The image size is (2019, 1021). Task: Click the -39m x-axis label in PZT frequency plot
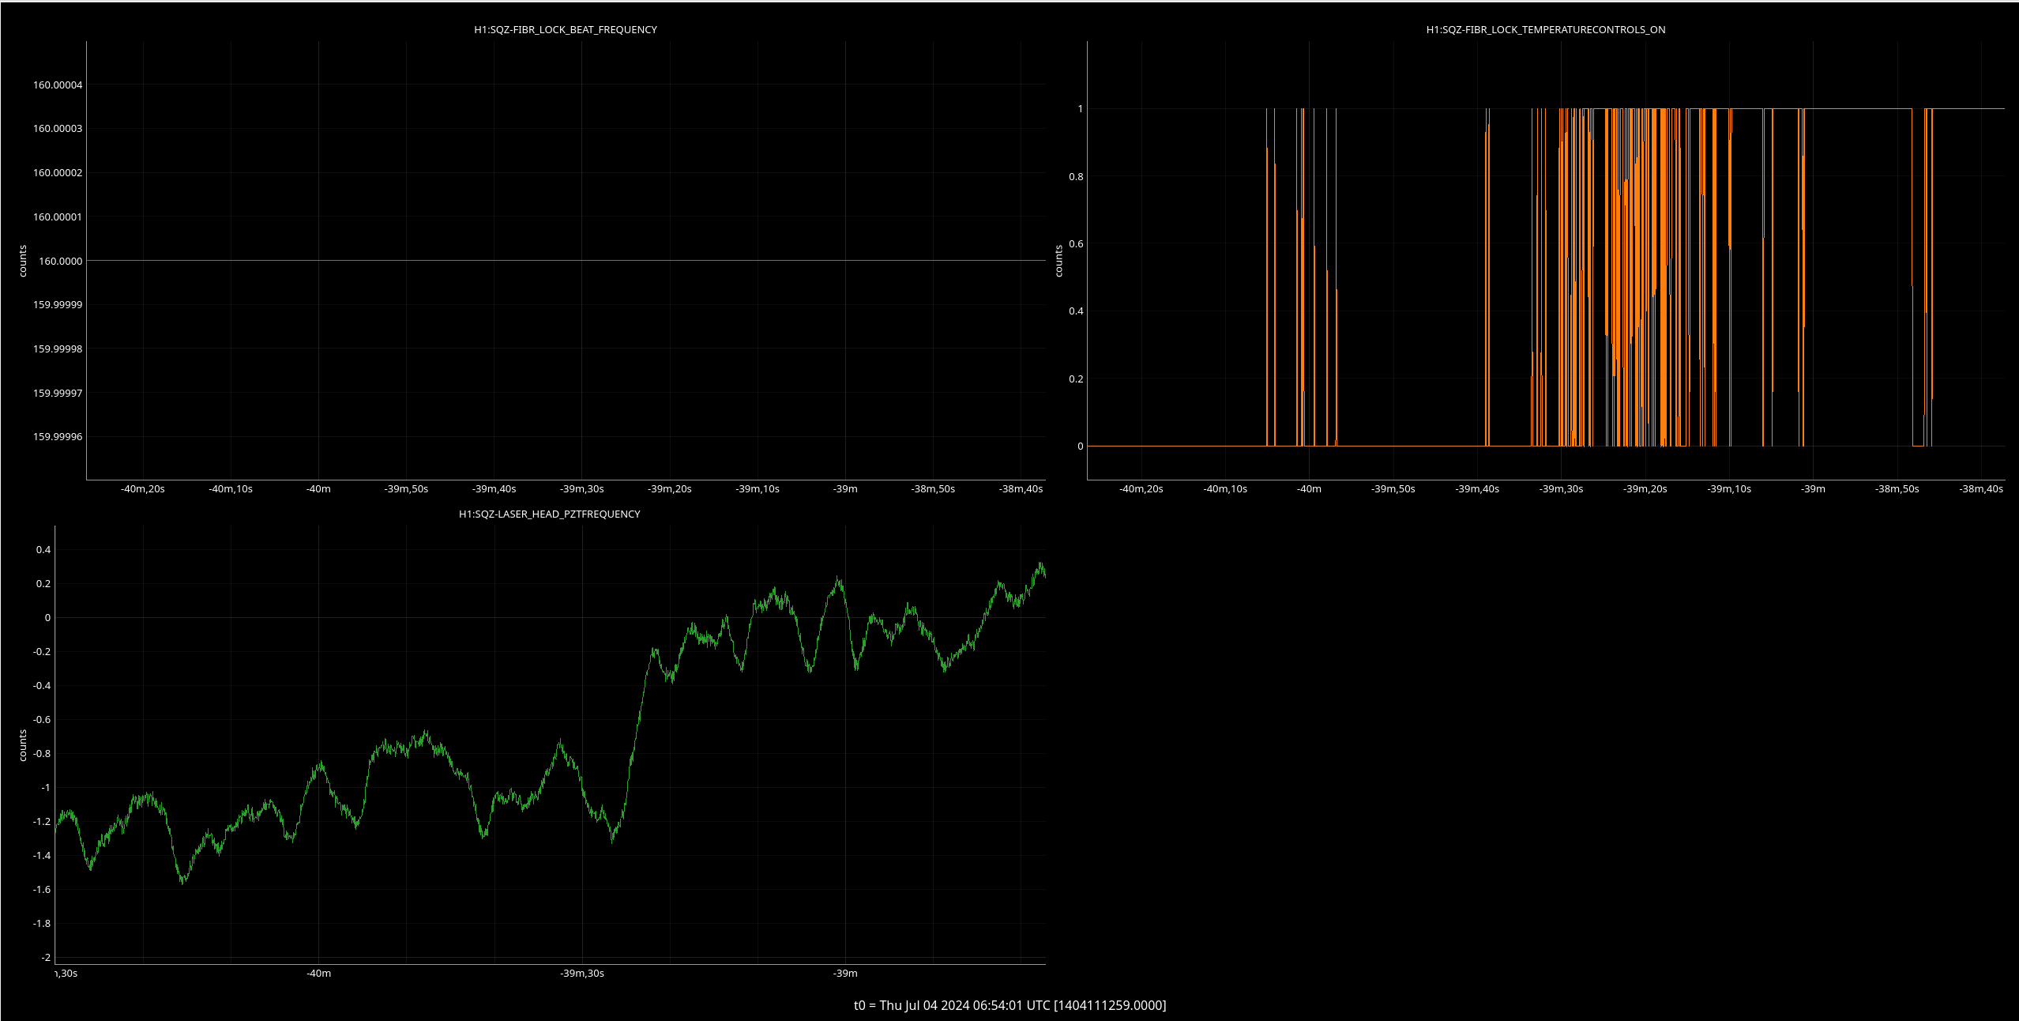[845, 973]
